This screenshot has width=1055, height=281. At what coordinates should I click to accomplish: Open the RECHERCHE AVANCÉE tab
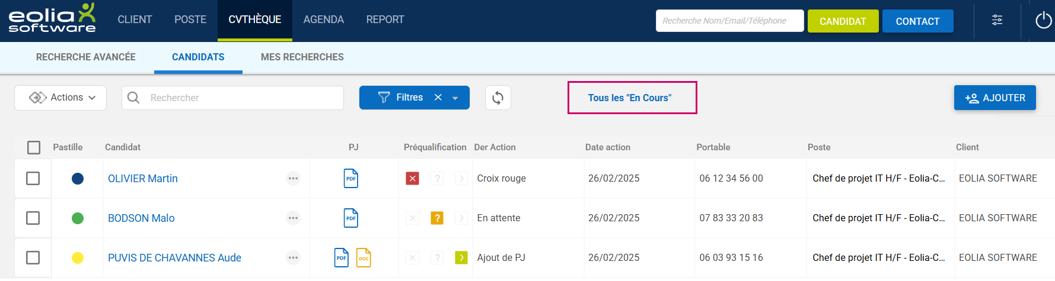86,57
